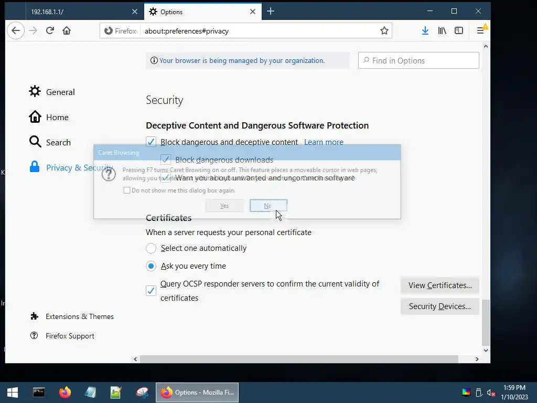The height and width of the screenshot is (403, 537).
Task: Go back using the back arrow button
Action: click(15, 31)
